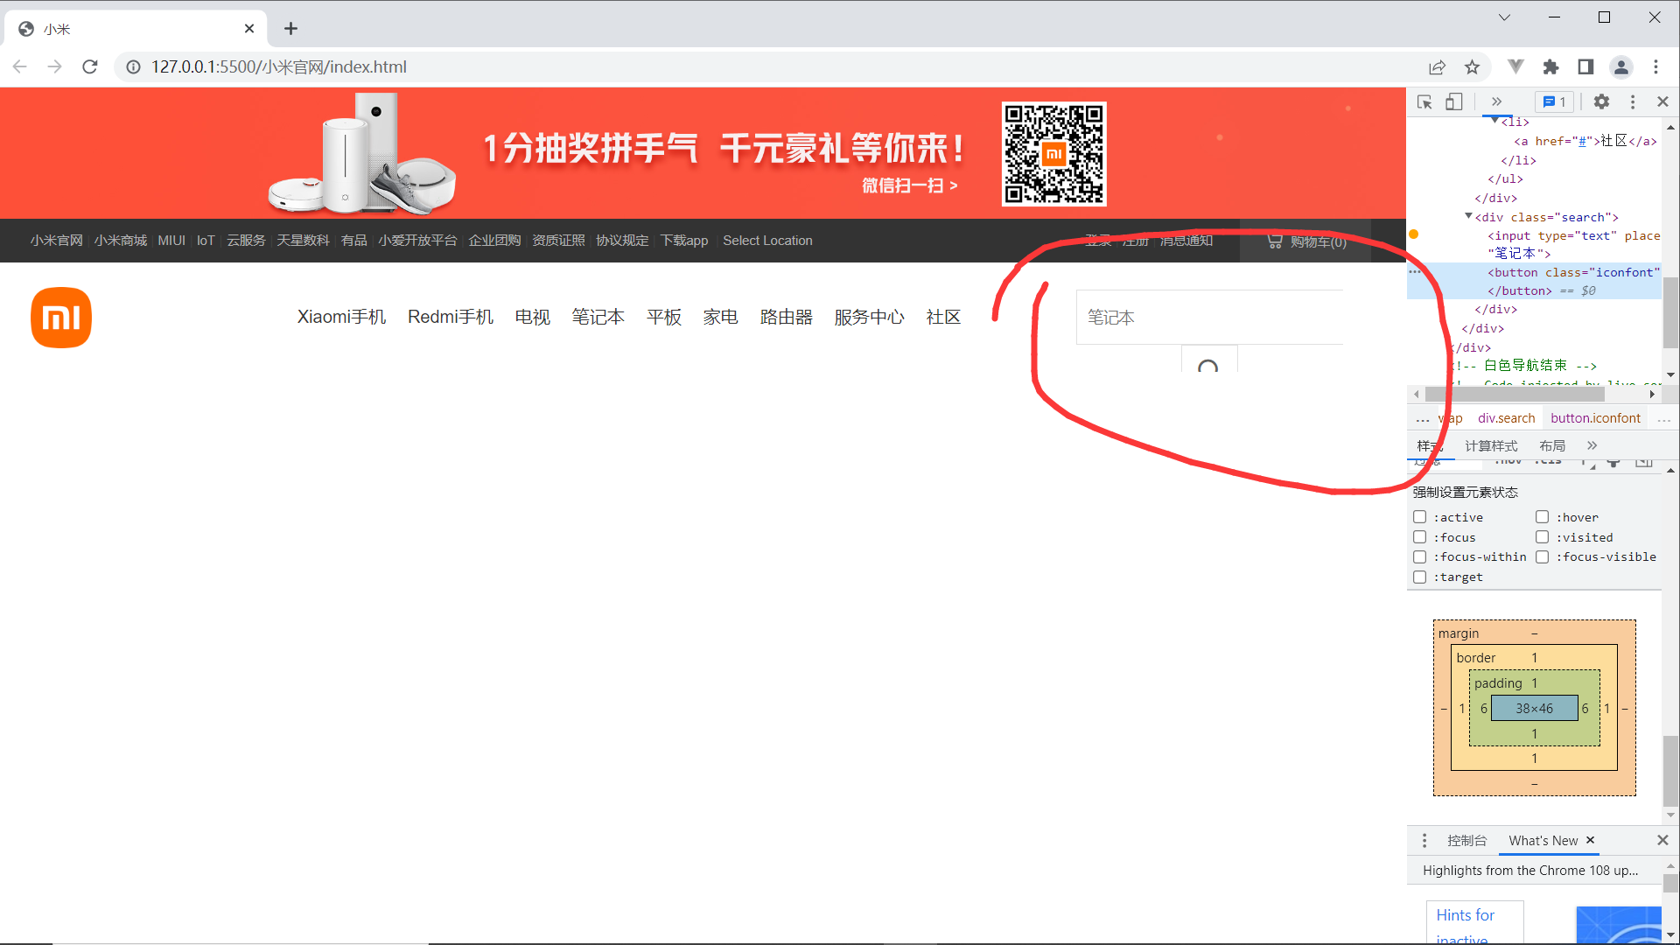Show more DevTools panels via double chevron
The width and height of the screenshot is (1680, 945).
(x=1496, y=101)
